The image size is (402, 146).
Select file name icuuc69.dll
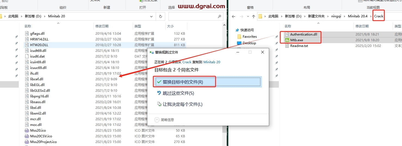[x=38, y=68]
